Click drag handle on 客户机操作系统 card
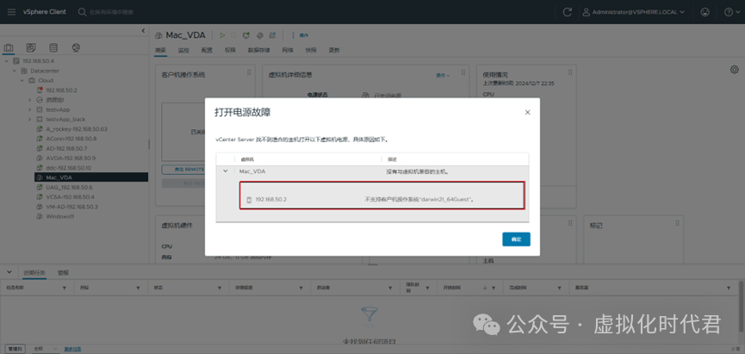Viewport: 745px width, 354px height. (x=249, y=72)
